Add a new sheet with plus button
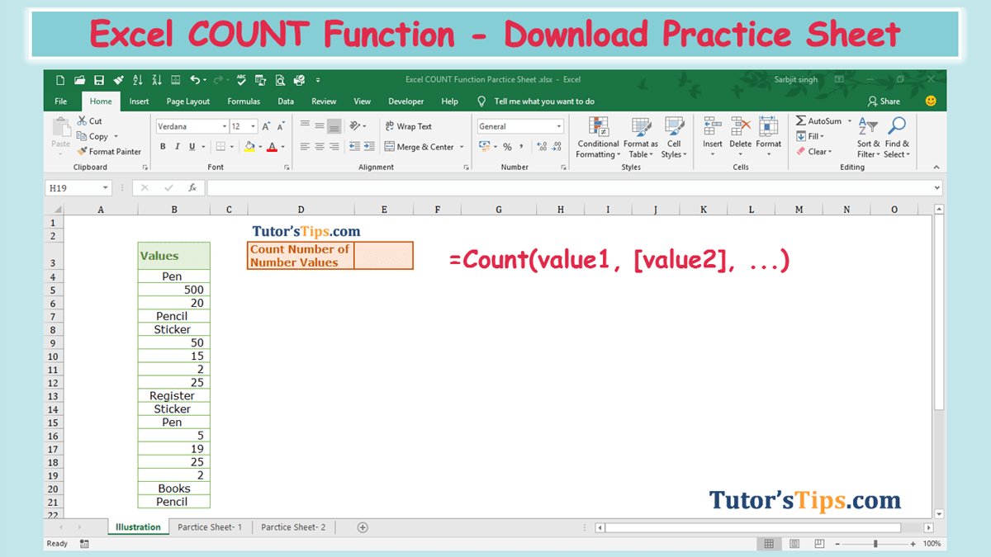The image size is (991, 557). 362,527
